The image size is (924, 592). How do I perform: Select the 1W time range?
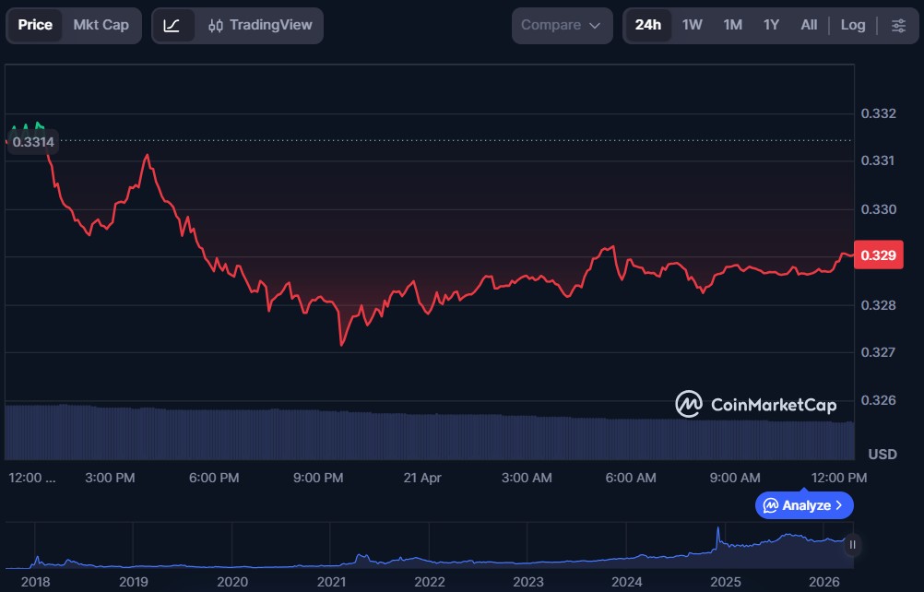[x=692, y=25]
